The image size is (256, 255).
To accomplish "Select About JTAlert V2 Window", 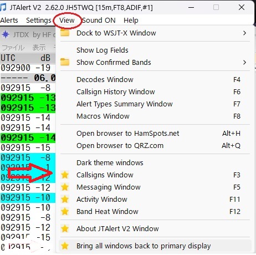I will point(155,228).
